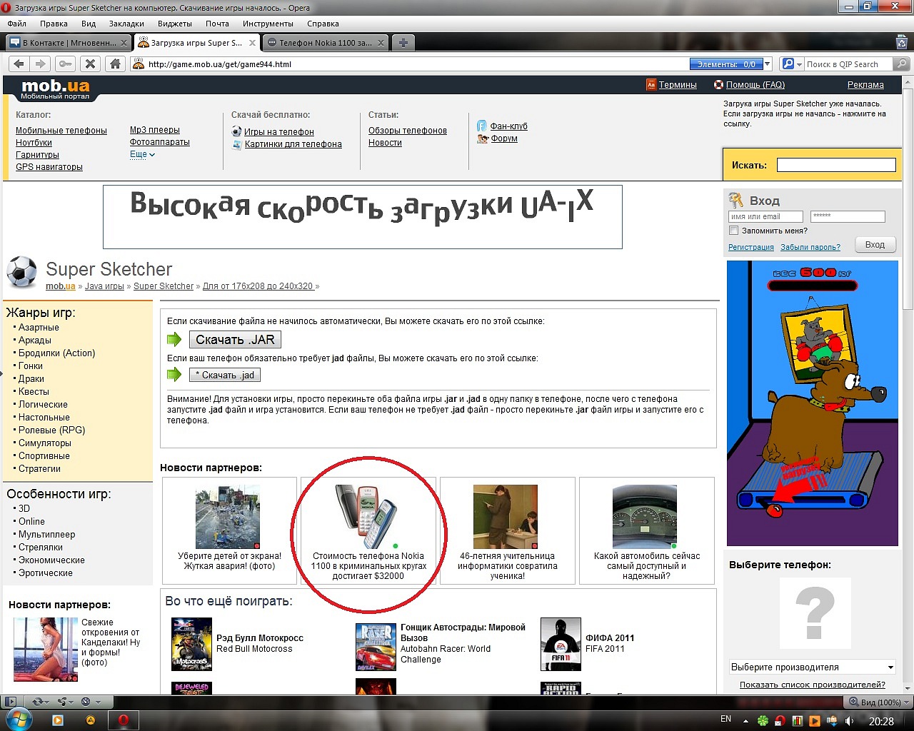Click the search magnifier go button

coord(902,64)
